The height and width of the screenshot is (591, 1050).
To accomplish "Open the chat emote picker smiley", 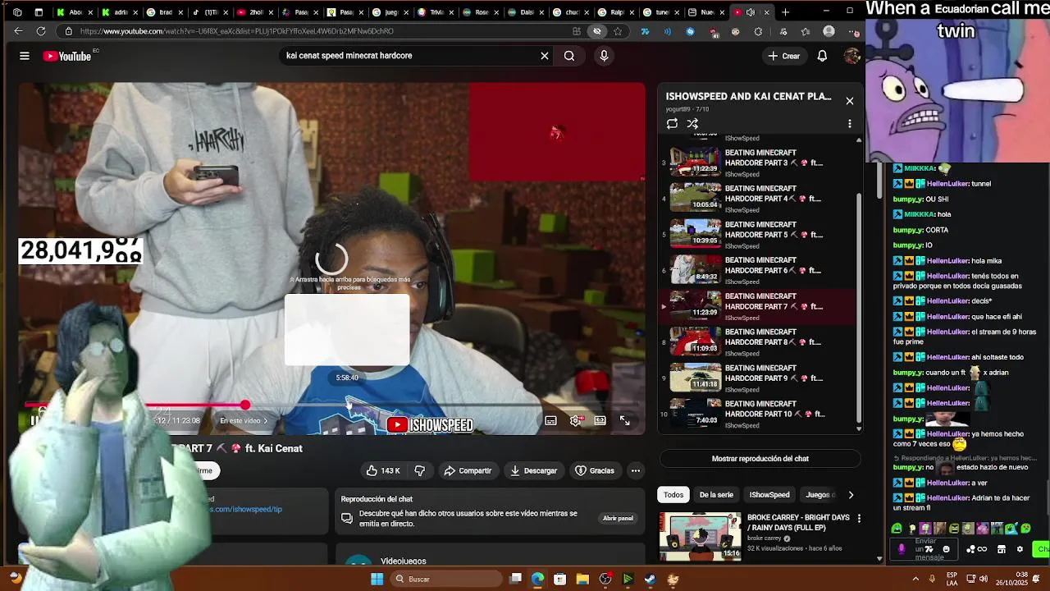I will point(946,549).
